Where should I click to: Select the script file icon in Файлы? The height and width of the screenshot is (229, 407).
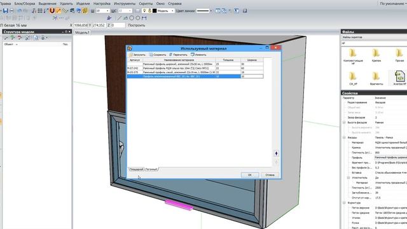[x=399, y=76]
